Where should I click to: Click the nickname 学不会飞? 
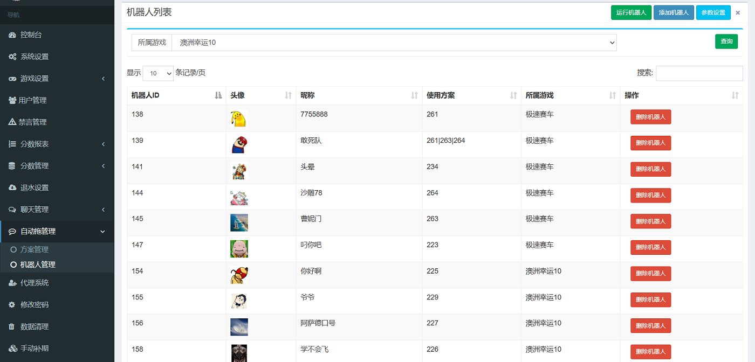click(314, 349)
